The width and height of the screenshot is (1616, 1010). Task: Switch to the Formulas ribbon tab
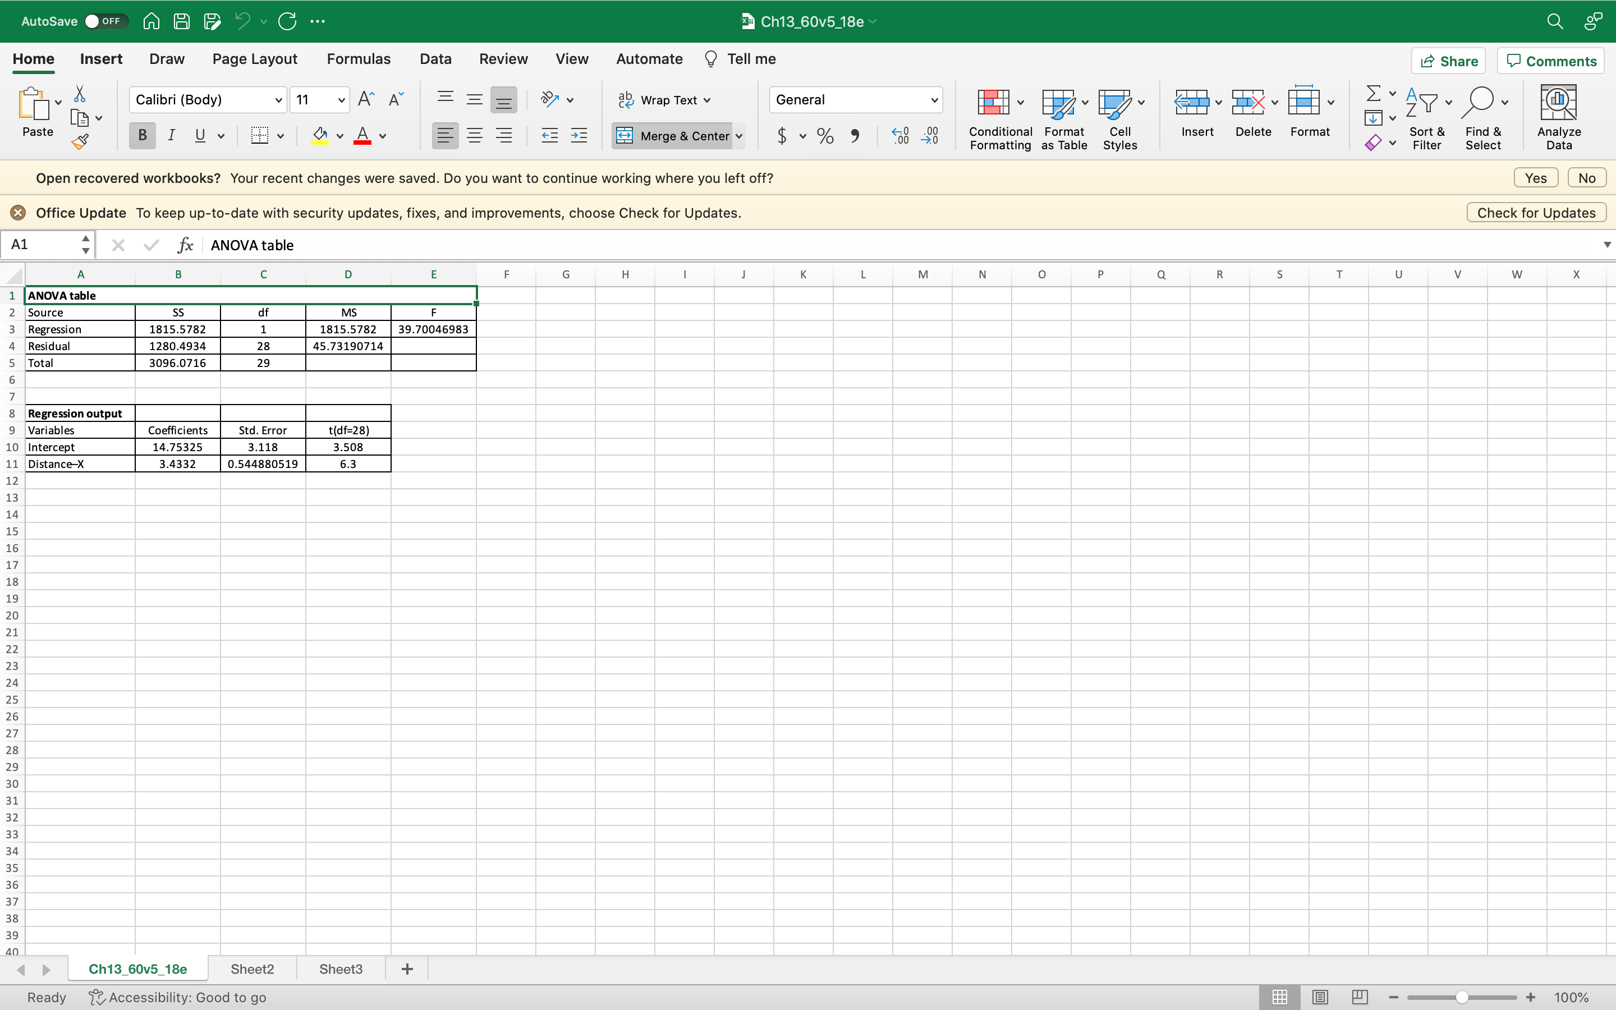click(x=359, y=59)
